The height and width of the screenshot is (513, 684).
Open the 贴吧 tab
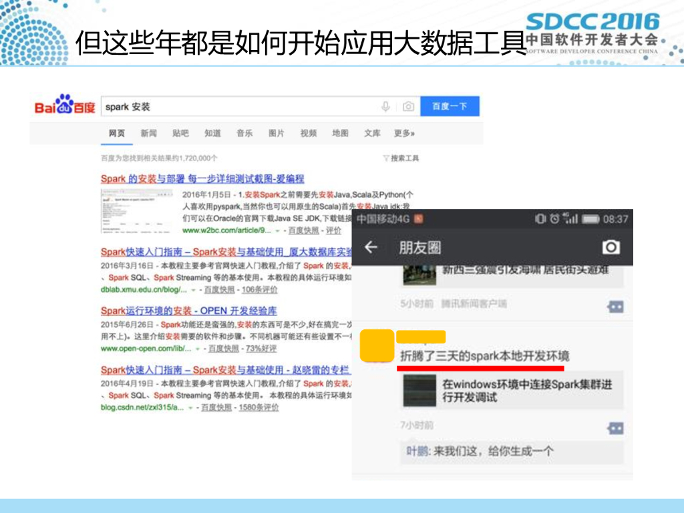[x=180, y=134]
